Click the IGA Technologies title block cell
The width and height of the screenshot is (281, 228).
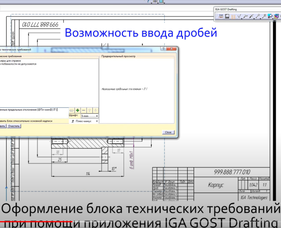click(254, 198)
